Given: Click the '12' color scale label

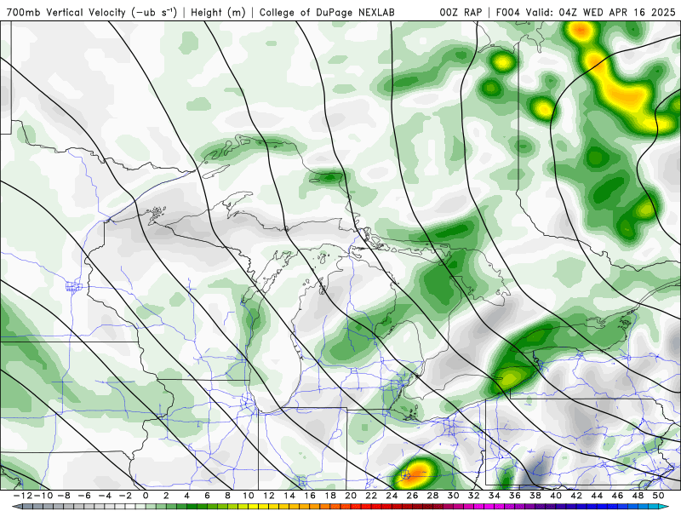Looking at the screenshot, I should [269, 496].
